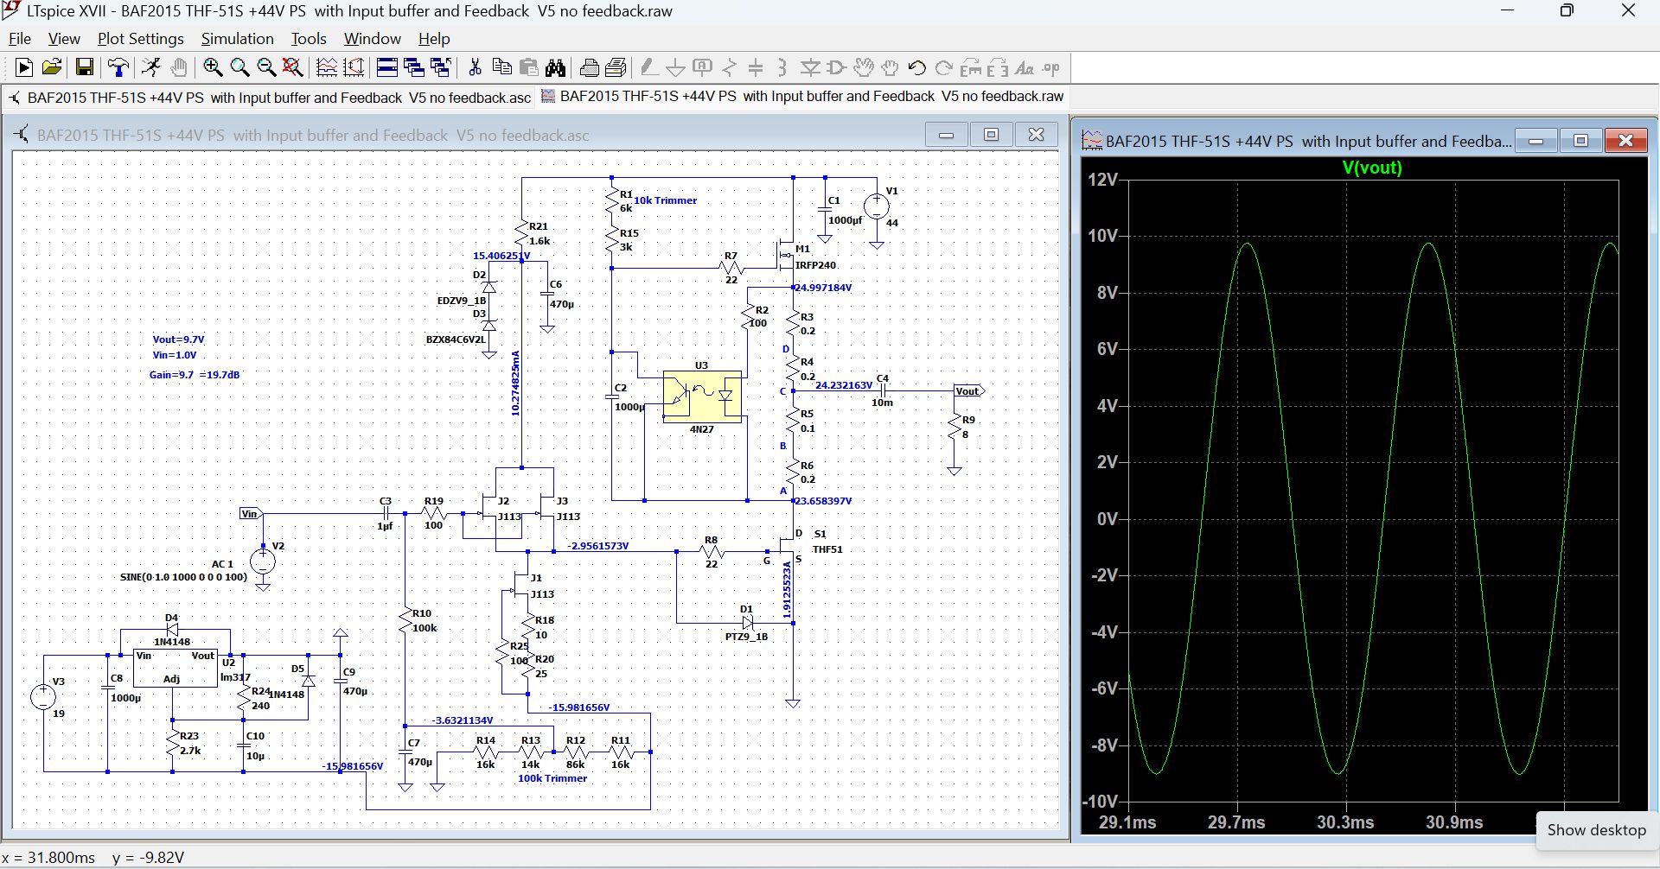Click the Zoom In magnifier icon
1660x869 pixels.
pos(213,67)
